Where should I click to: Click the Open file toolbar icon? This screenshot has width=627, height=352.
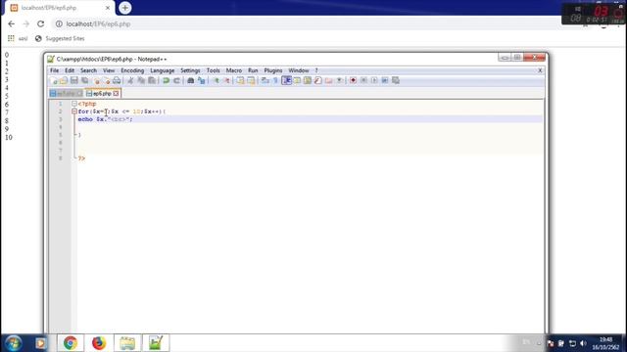coord(64,80)
